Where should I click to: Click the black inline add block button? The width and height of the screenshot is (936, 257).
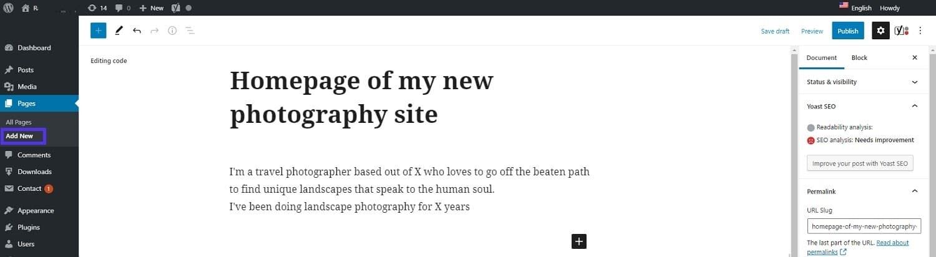tap(579, 241)
